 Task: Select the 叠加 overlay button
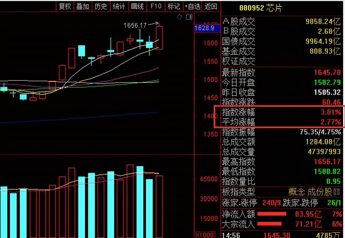click(83, 6)
